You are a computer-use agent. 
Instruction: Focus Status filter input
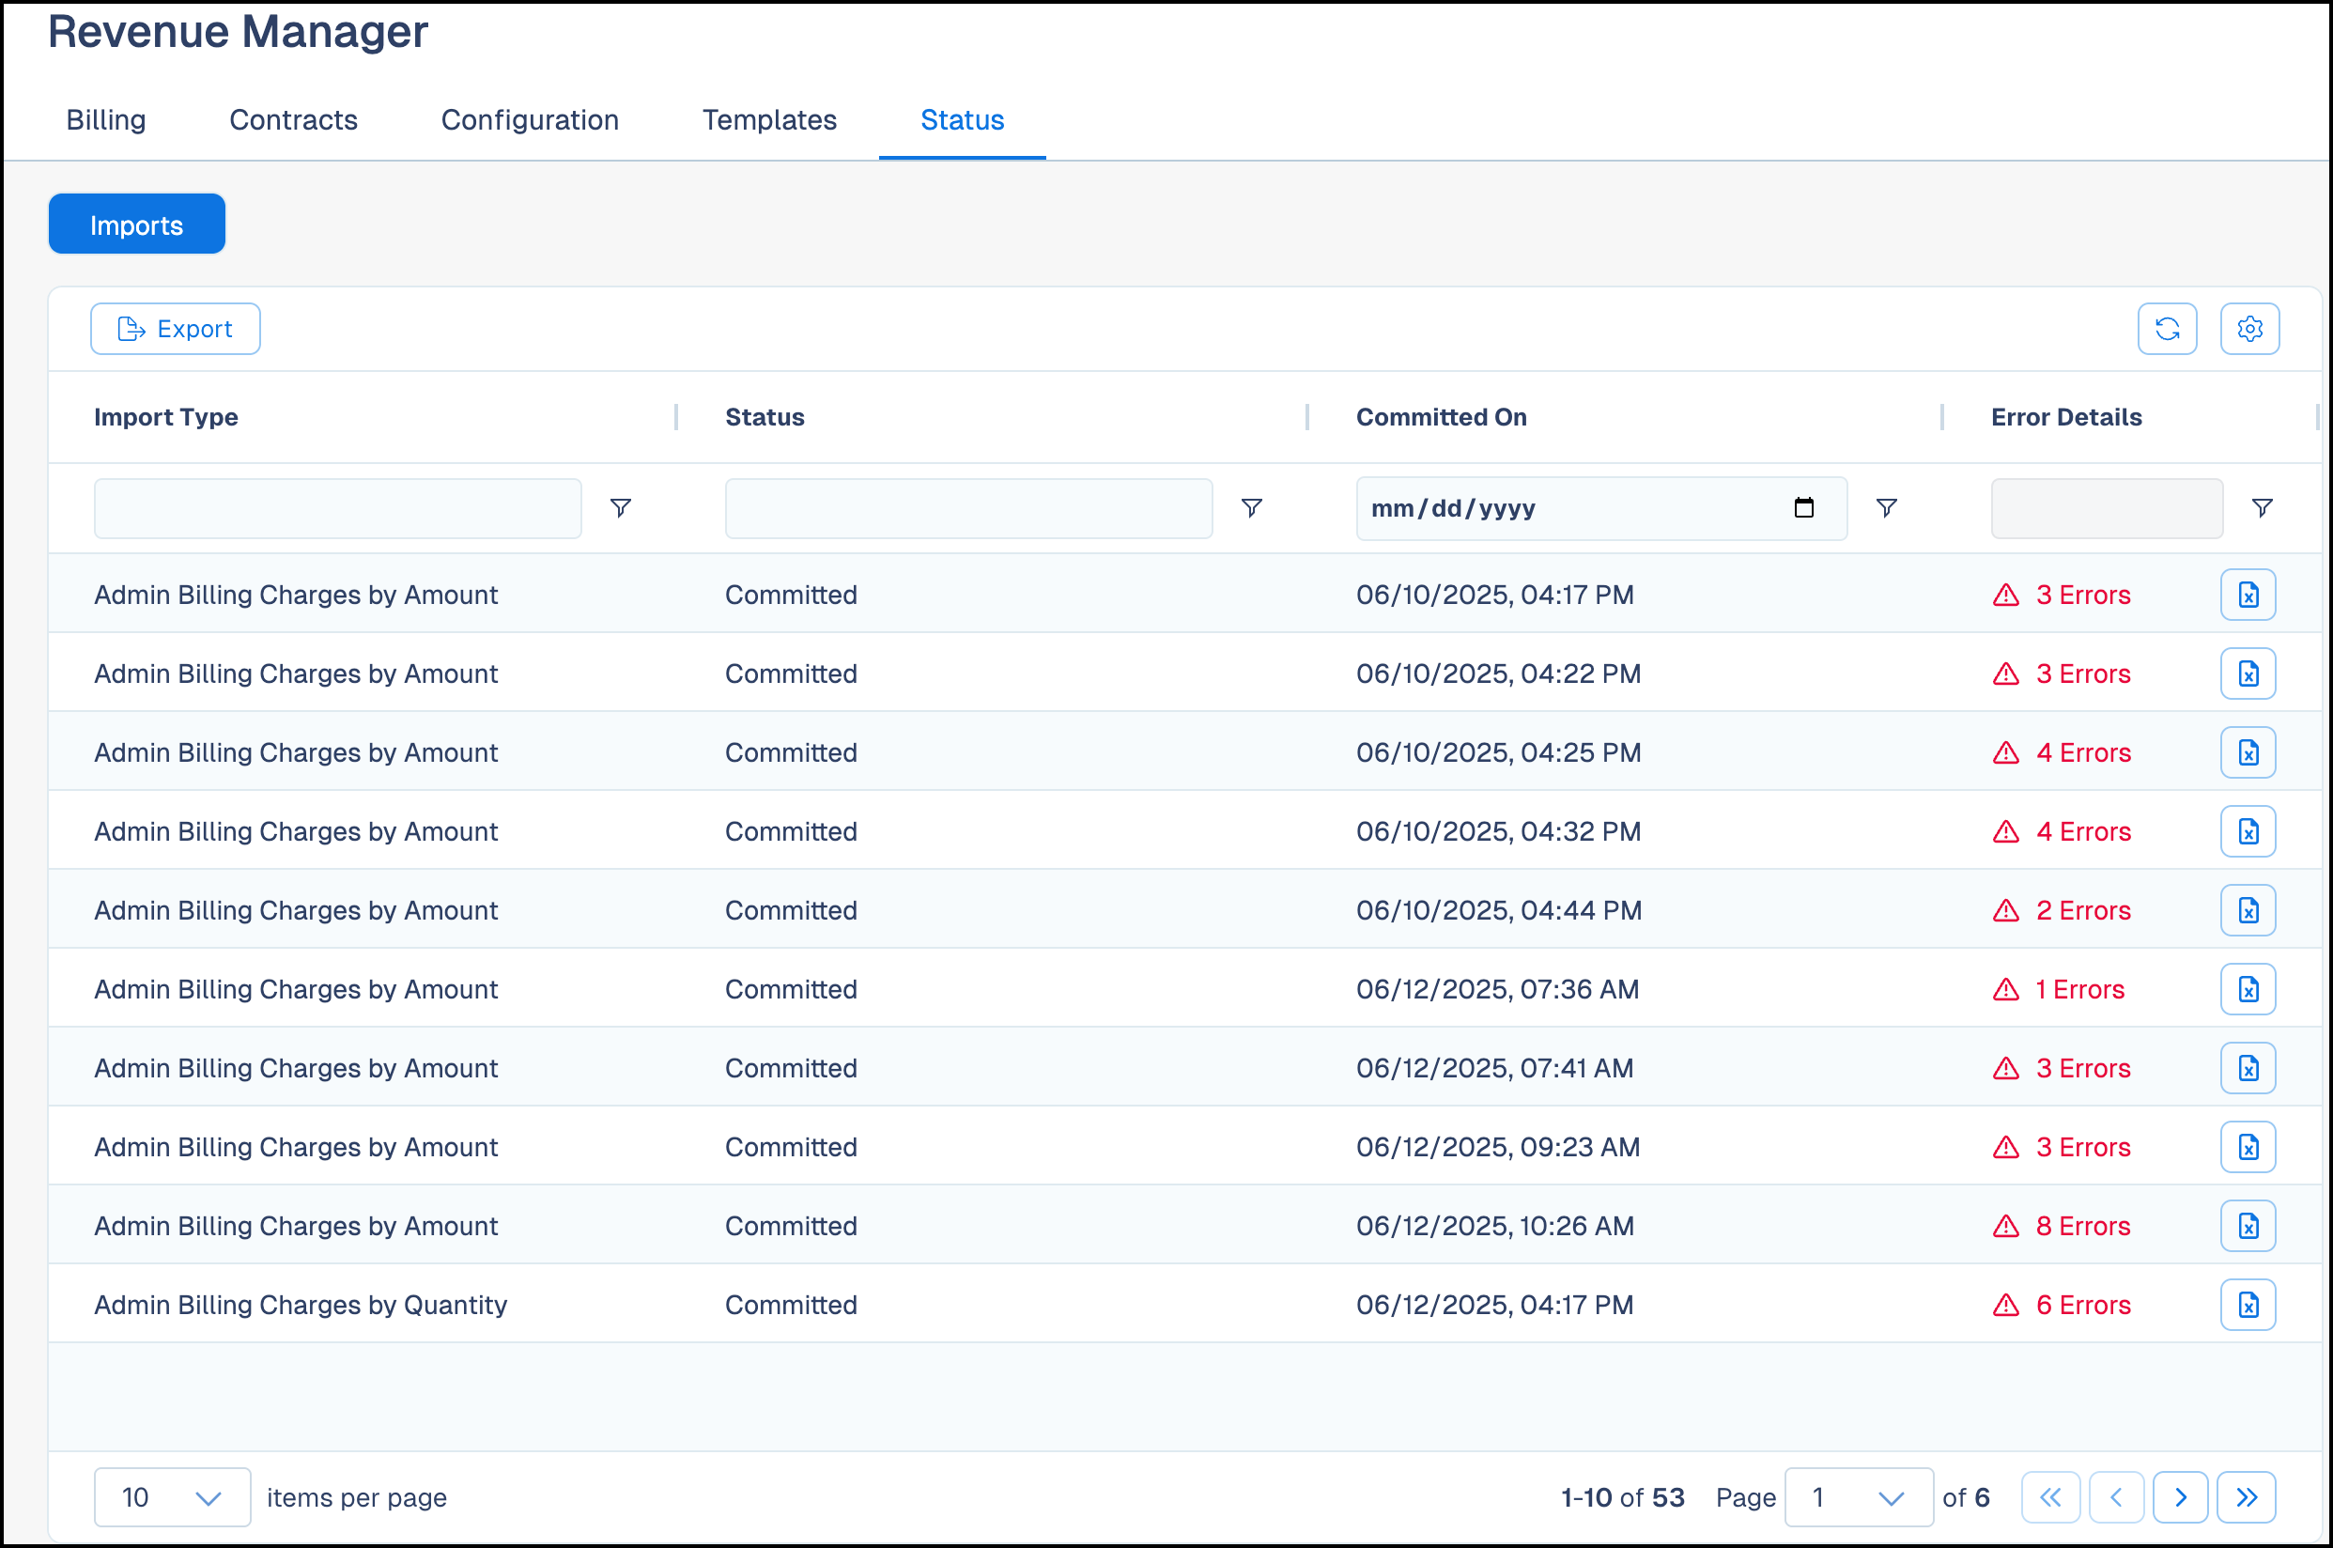tap(968, 508)
